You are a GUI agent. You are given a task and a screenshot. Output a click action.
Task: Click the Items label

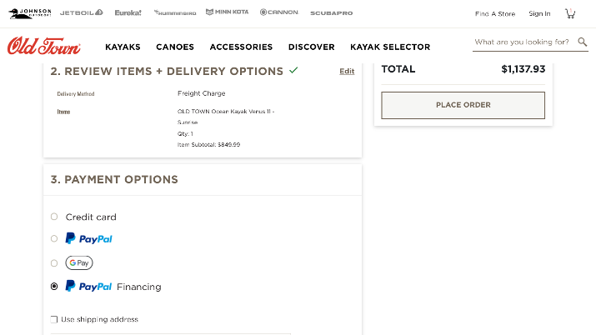[x=63, y=112]
